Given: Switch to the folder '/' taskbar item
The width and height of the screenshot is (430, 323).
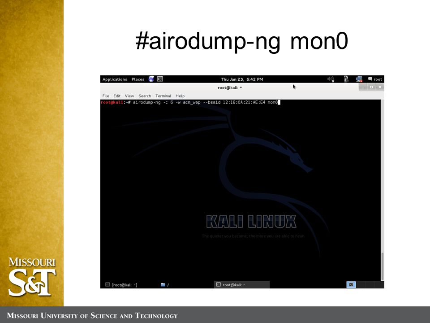Looking at the screenshot, I should pos(165,285).
